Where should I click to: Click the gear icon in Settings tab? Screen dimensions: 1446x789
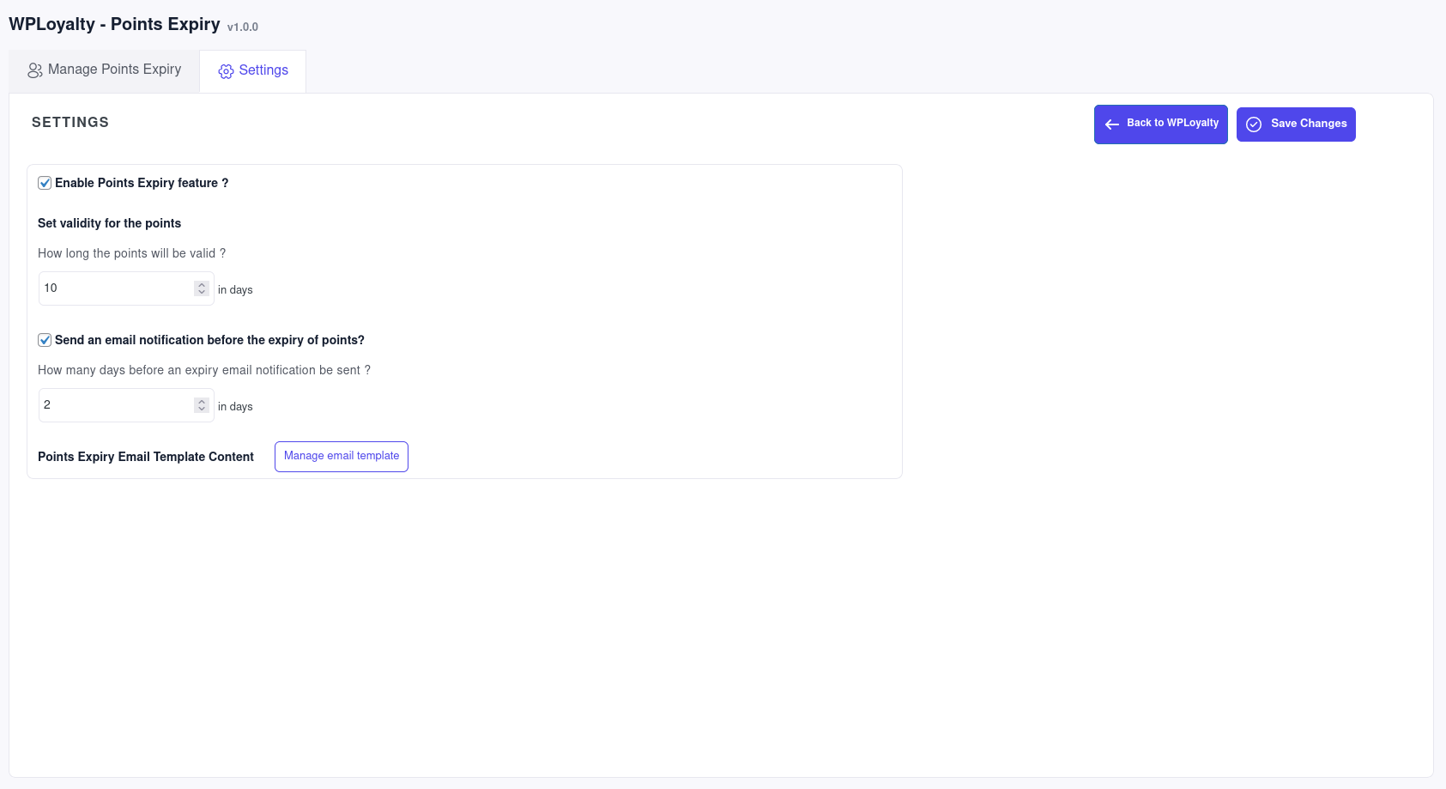tap(226, 71)
